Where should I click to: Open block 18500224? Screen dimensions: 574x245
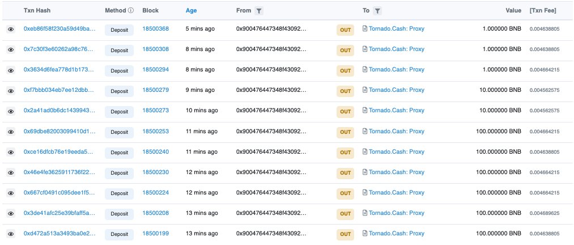(156, 193)
